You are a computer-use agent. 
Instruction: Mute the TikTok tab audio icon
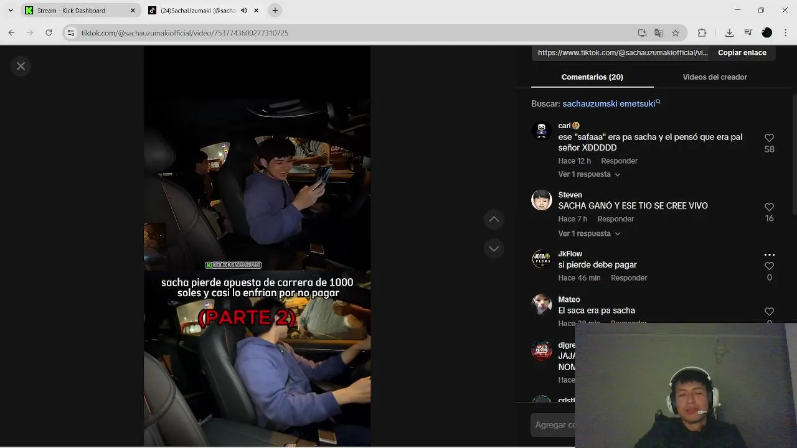click(244, 11)
